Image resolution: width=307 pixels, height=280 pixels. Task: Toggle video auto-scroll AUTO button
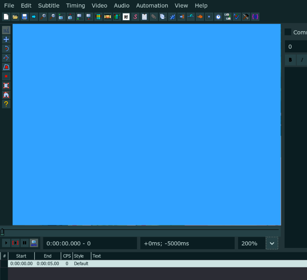click(x=34, y=243)
